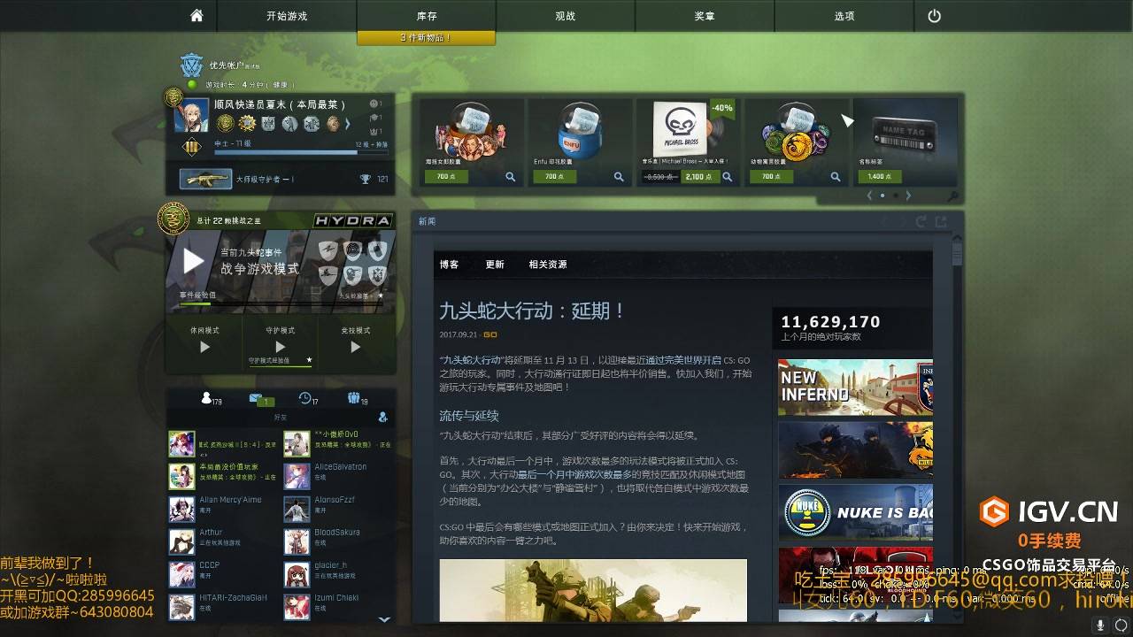Open the messages envelope tab

[x=260, y=400]
